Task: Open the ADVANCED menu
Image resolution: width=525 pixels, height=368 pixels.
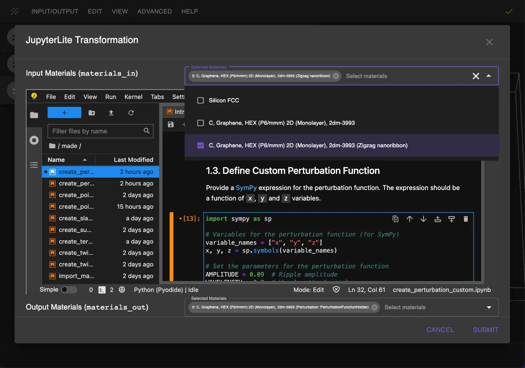Action: [154, 11]
